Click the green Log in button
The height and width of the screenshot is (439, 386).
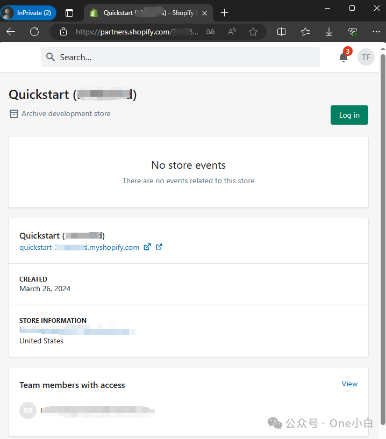click(x=349, y=115)
